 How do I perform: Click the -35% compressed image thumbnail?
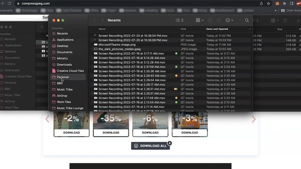point(111,120)
